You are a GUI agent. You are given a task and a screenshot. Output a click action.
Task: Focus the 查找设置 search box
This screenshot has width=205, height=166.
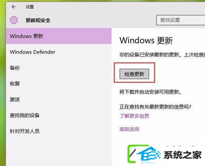click(180, 20)
